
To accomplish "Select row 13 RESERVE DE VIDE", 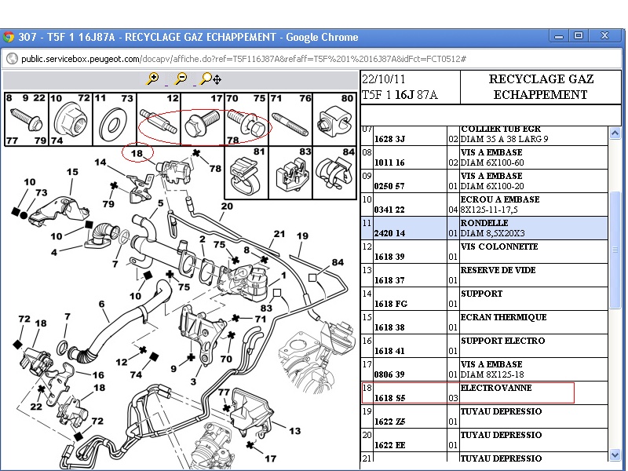I will point(484,276).
